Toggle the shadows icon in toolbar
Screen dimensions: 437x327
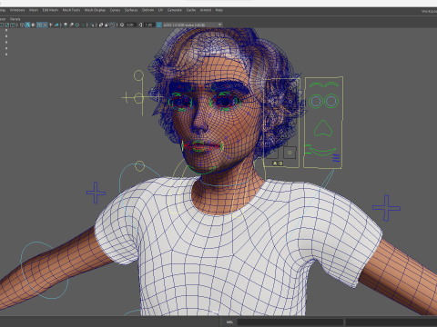56,25
